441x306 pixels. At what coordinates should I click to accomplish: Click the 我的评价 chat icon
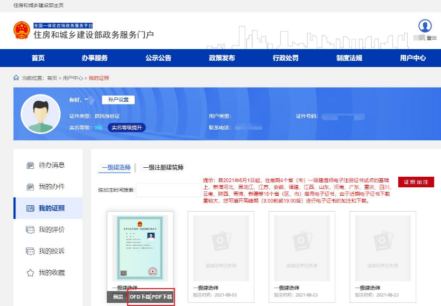tap(30, 230)
